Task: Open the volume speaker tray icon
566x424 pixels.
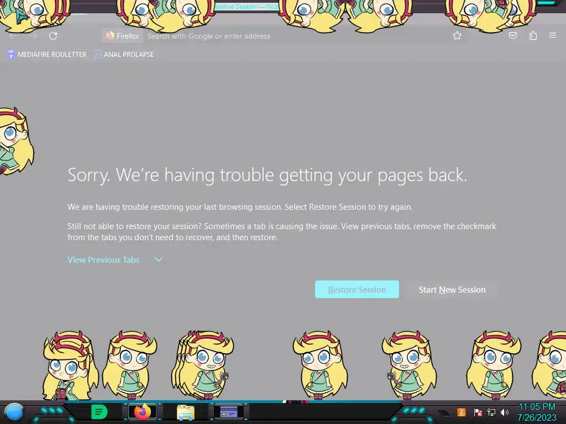Action: click(x=505, y=412)
